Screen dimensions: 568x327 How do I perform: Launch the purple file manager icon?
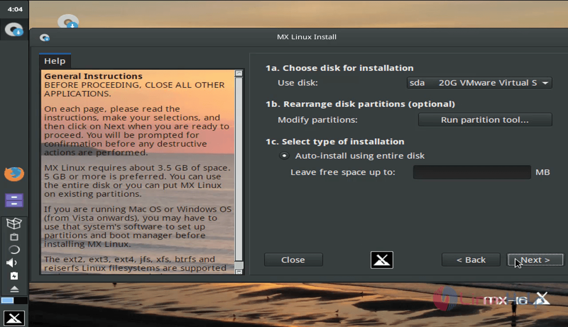pyautogui.click(x=14, y=200)
